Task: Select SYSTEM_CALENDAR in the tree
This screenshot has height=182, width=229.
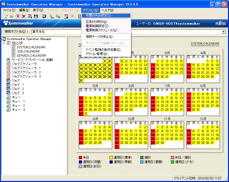Action: [31, 47]
